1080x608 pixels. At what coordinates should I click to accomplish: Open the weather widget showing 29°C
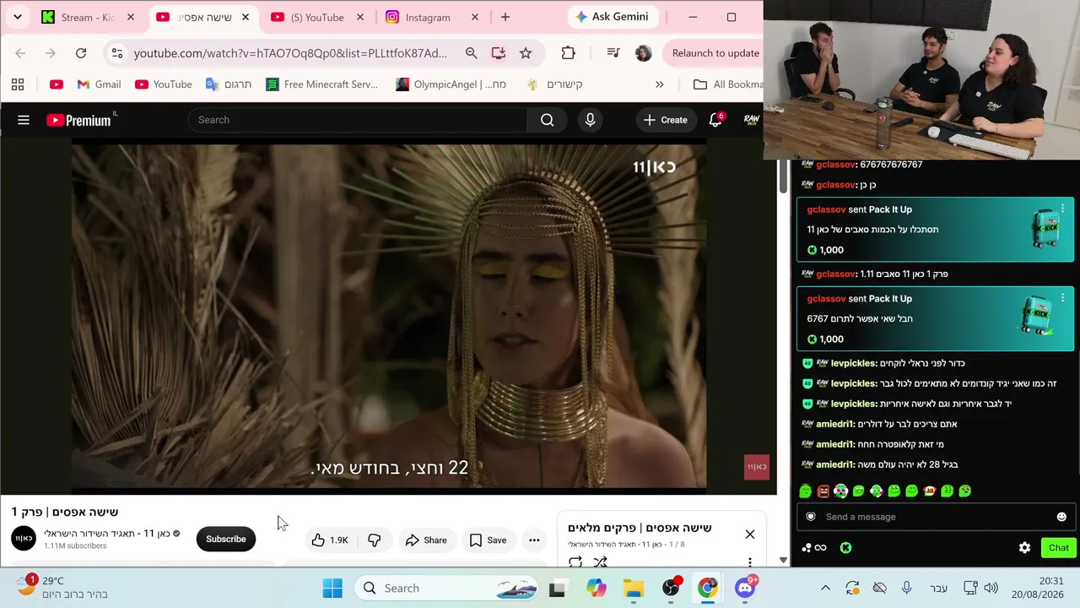click(63, 588)
